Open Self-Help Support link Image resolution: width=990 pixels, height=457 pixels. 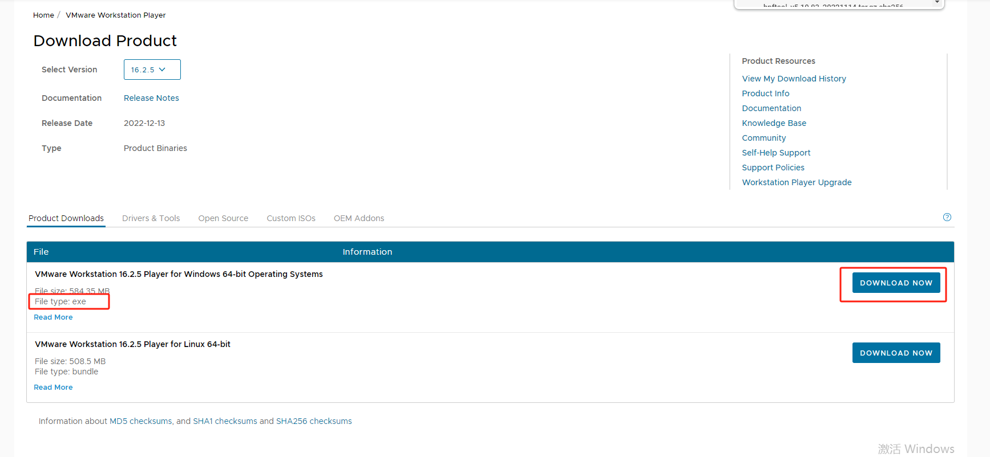(x=776, y=153)
